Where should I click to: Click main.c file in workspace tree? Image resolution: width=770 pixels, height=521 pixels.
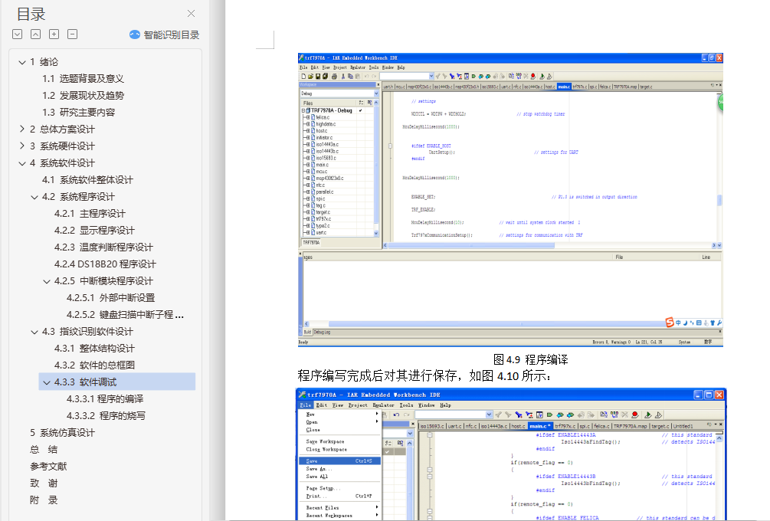tap(322, 165)
